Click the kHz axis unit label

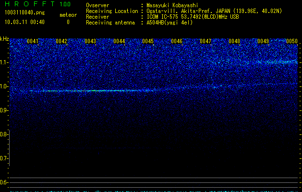4,39
